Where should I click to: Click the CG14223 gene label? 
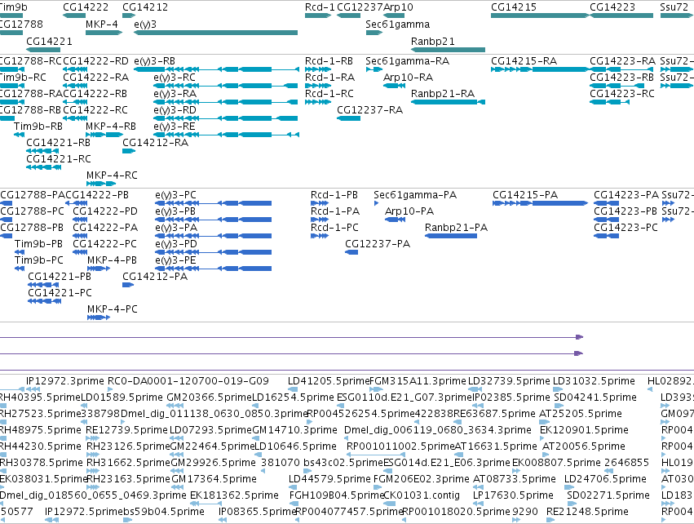click(612, 7)
